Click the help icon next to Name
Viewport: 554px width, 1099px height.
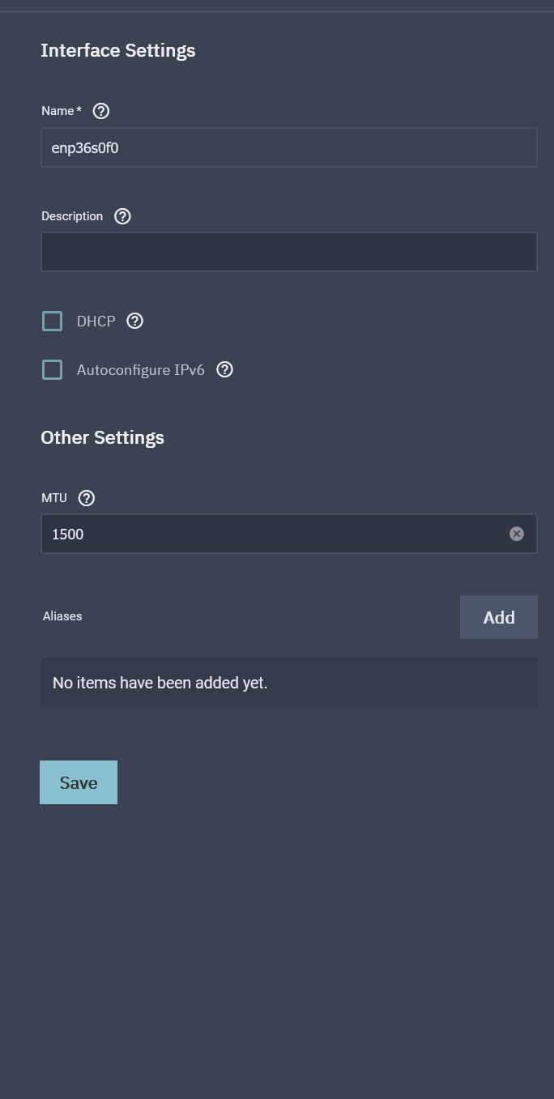coord(101,111)
